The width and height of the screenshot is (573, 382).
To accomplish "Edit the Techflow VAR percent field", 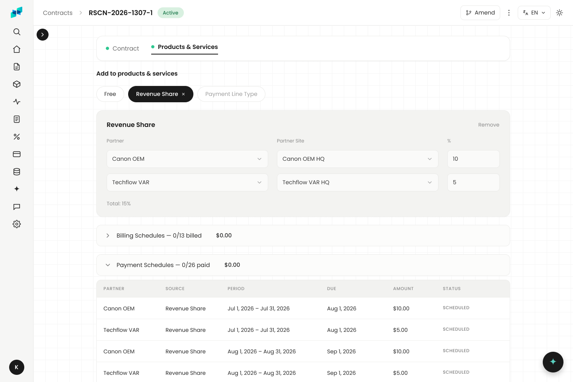I will point(474,182).
